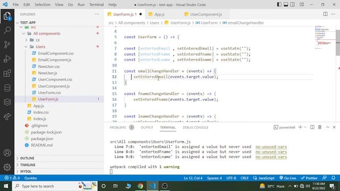Open editor more actions menu

(x=333, y=14)
